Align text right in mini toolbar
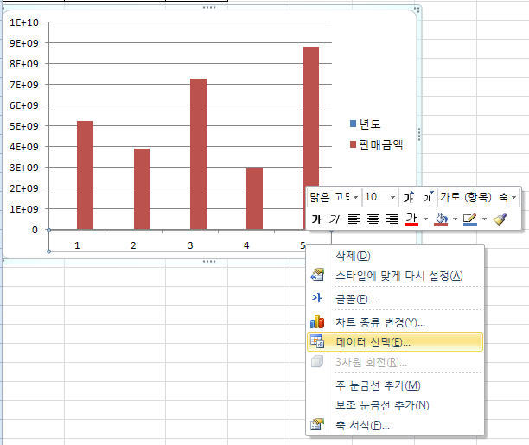Screen dimensions: 529x445 pos(392,219)
